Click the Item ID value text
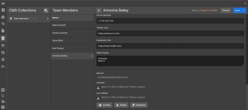The height and width of the screenshot is (110, 248). [113, 77]
